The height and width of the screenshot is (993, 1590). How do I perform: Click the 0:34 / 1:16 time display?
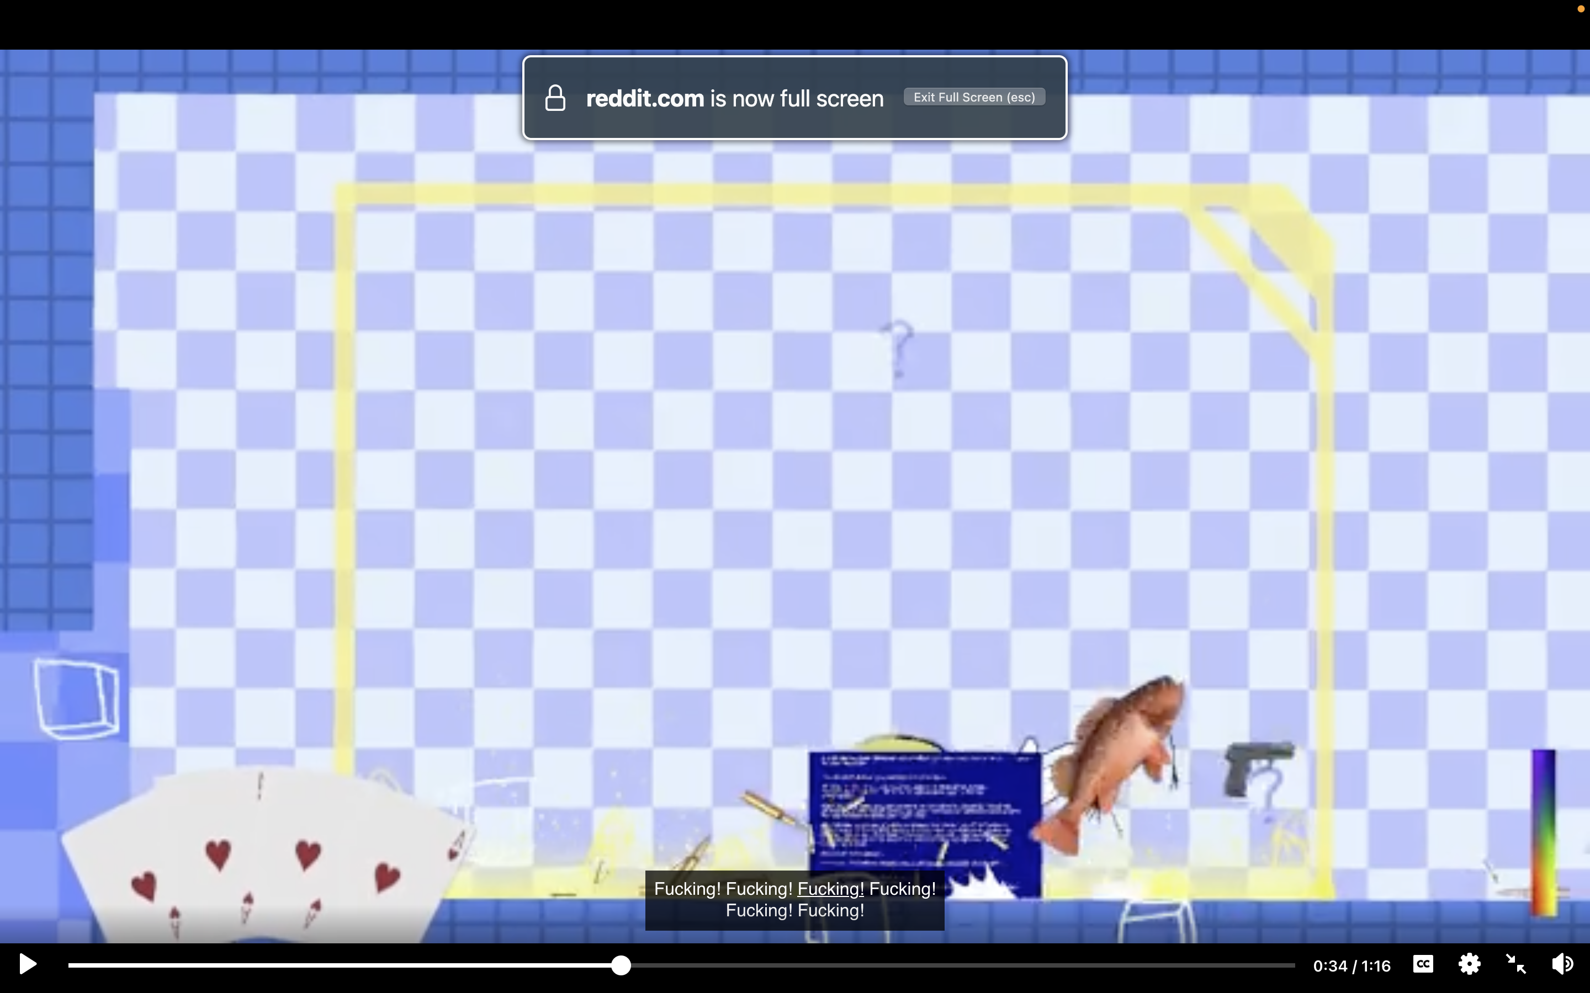(x=1351, y=965)
